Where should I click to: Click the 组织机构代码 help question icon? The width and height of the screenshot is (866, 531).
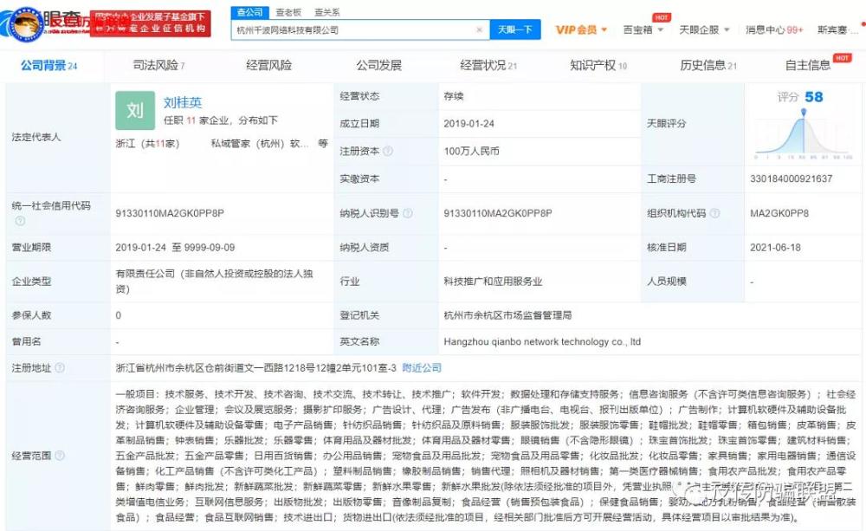point(714,213)
